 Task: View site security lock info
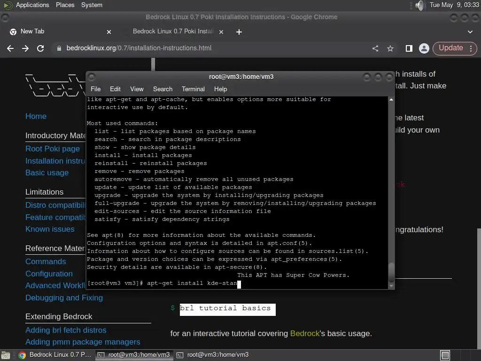tap(59, 48)
